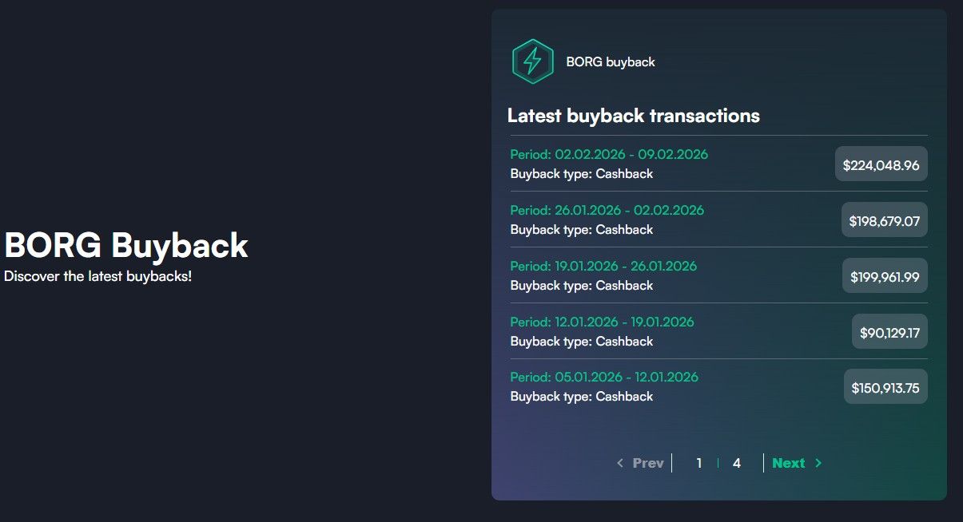Click the $199,961.99 amount badge
The height and width of the screenshot is (522, 963).
coord(885,275)
